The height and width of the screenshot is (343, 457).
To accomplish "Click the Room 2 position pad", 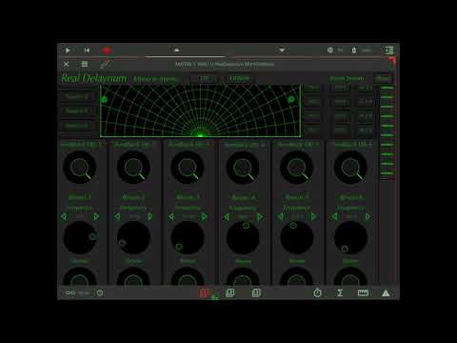I will 133,238.
